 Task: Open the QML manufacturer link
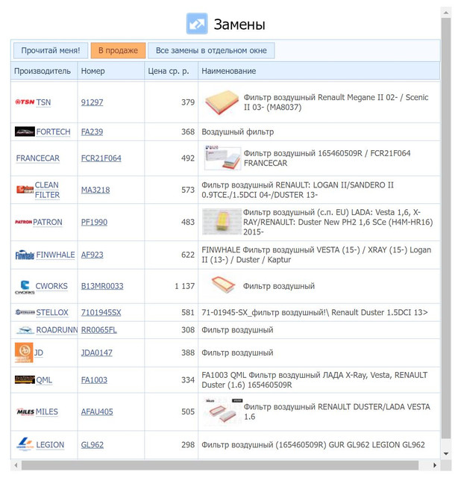click(44, 380)
